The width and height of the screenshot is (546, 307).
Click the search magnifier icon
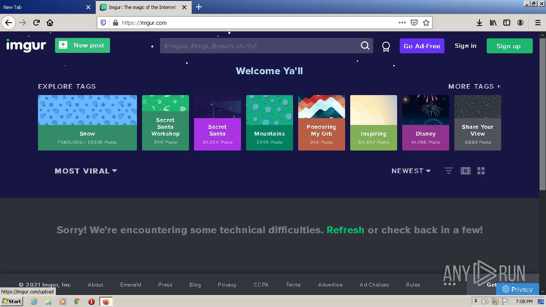tap(365, 46)
